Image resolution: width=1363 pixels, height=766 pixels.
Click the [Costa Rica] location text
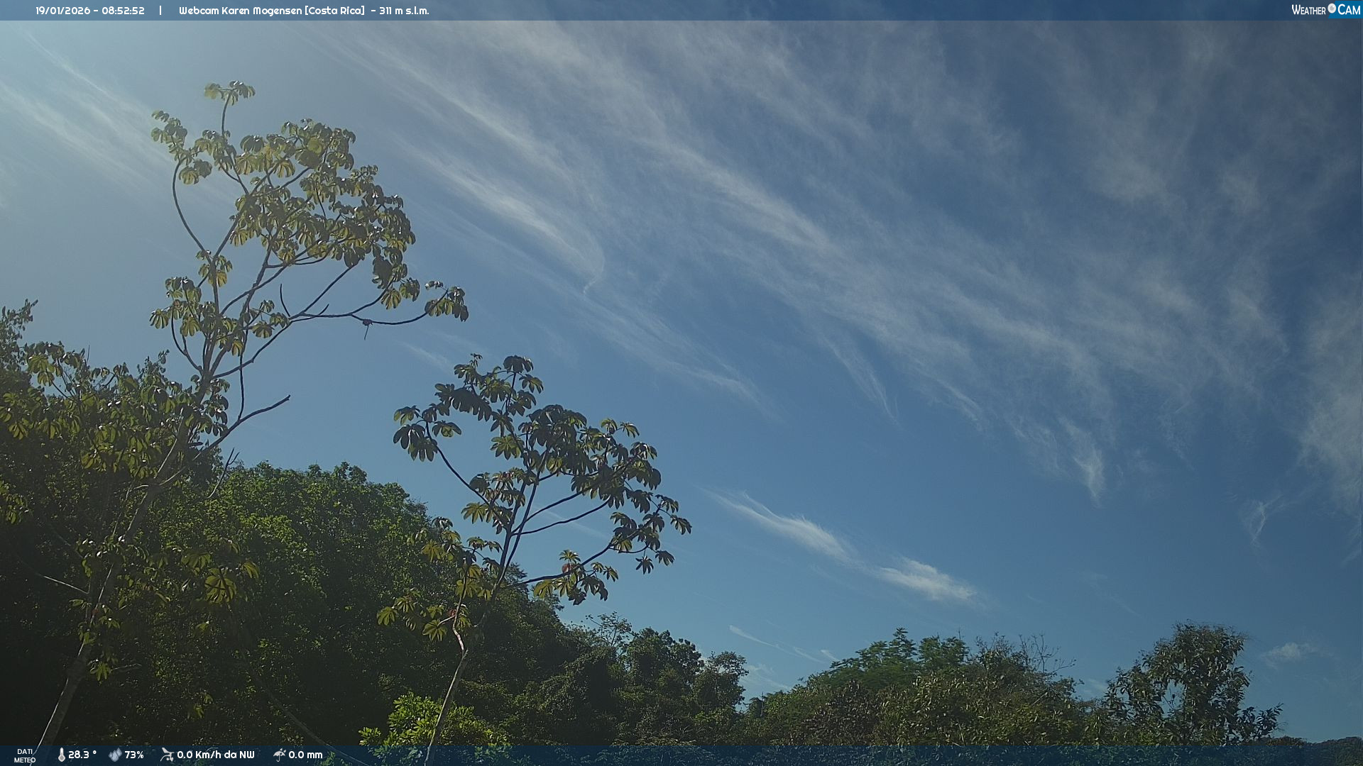point(334,11)
